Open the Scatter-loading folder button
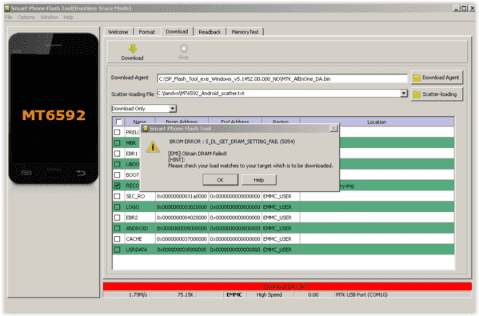 (437, 94)
